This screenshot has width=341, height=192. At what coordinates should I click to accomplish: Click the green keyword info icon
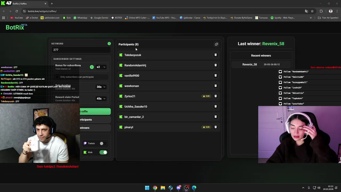pos(109,43)
